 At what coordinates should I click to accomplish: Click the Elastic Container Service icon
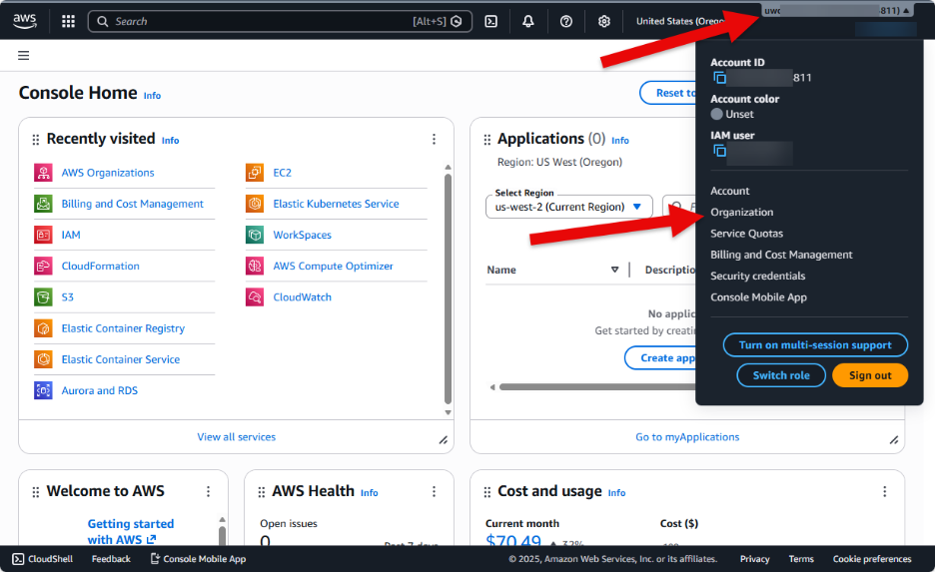44,359
